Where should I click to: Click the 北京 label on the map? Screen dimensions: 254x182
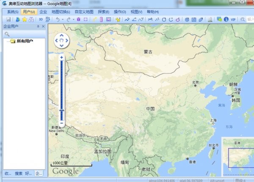pos(195,82)
